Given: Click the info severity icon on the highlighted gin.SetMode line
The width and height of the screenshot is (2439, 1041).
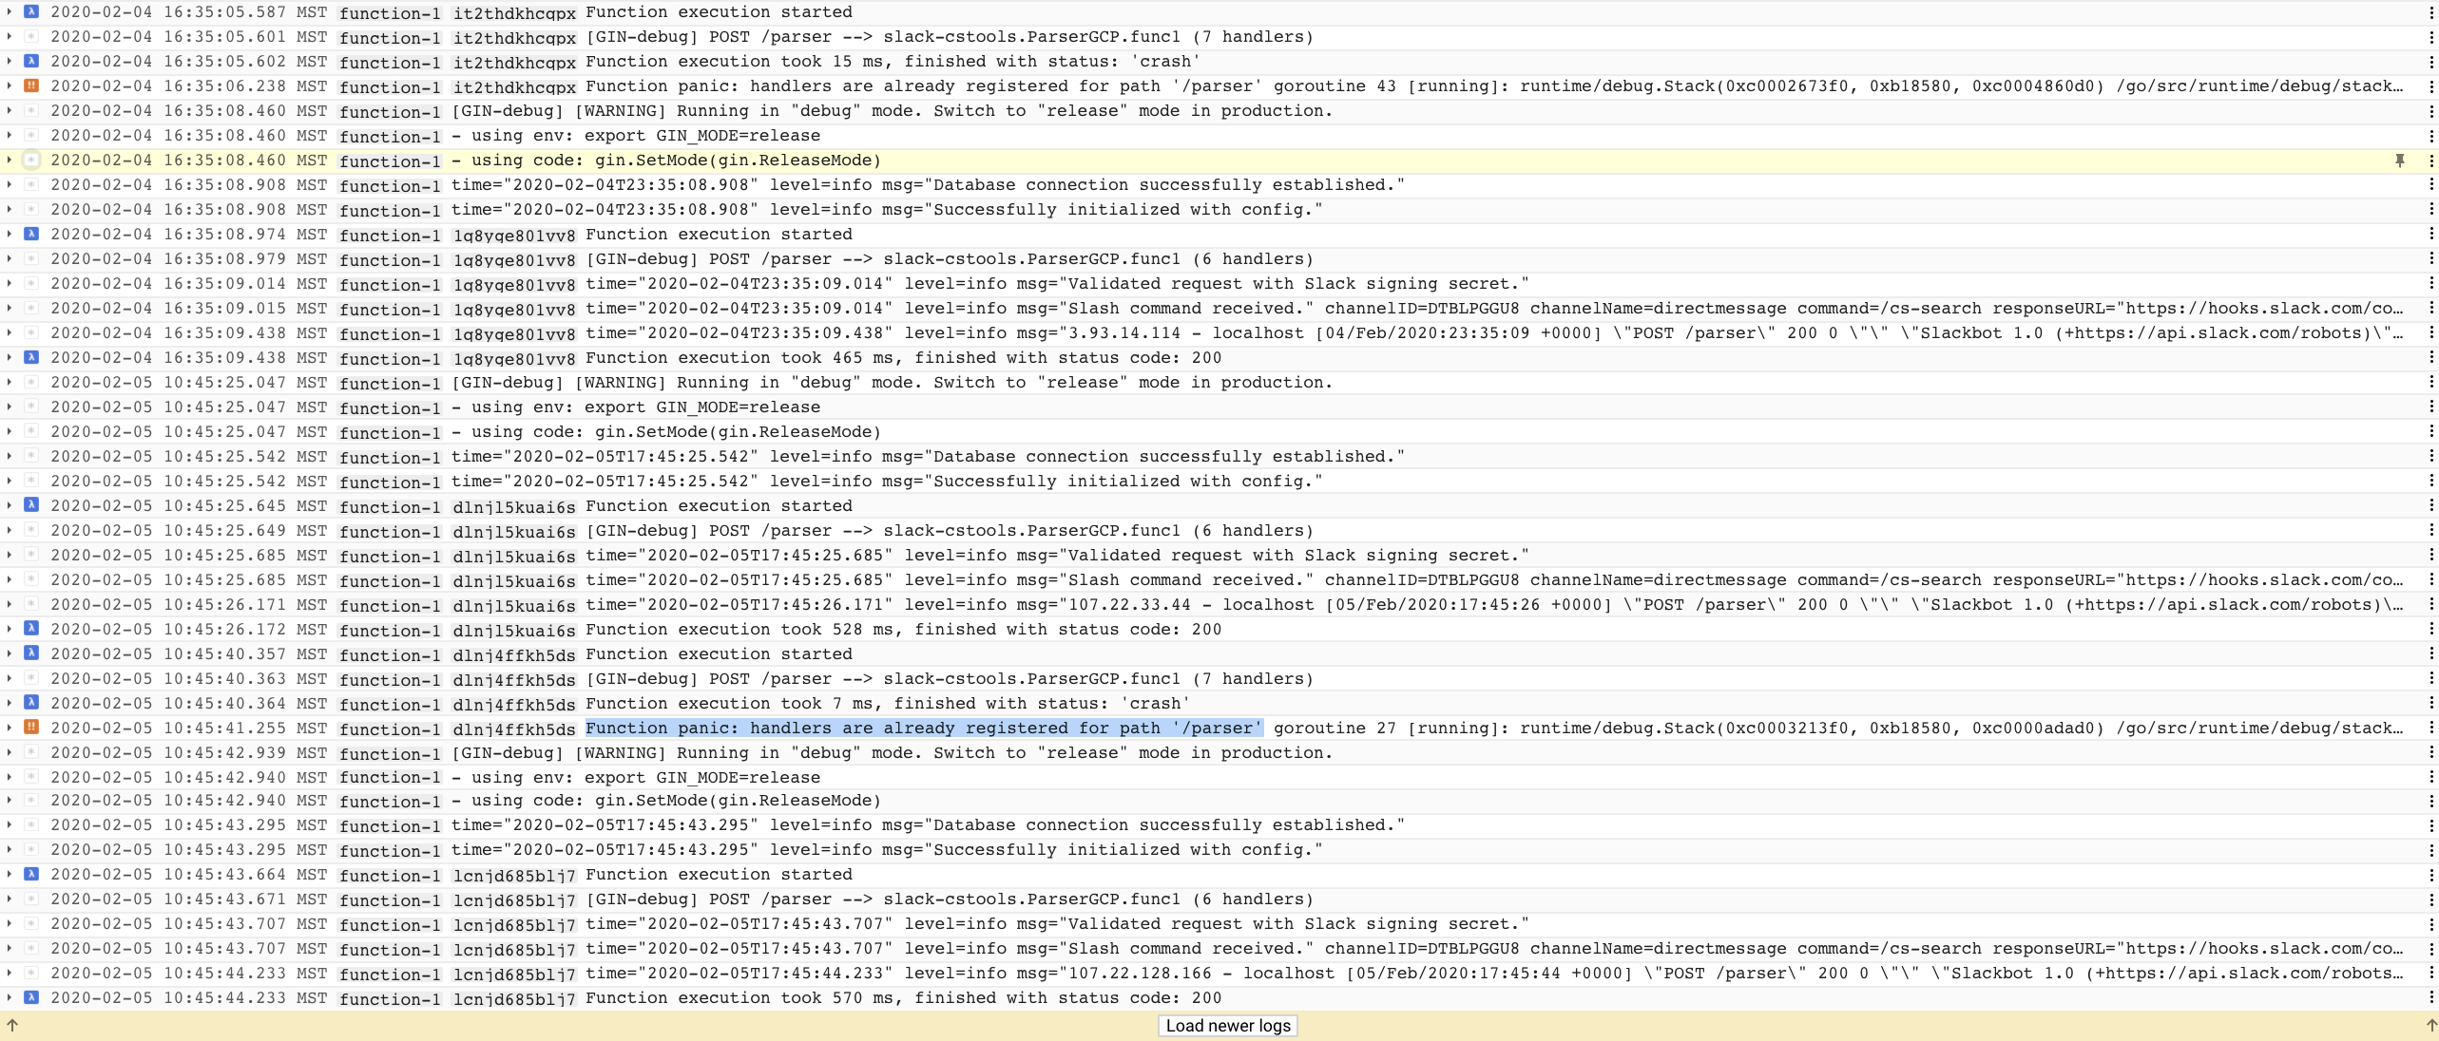Looking at the screenshot, I should [31, 161].
